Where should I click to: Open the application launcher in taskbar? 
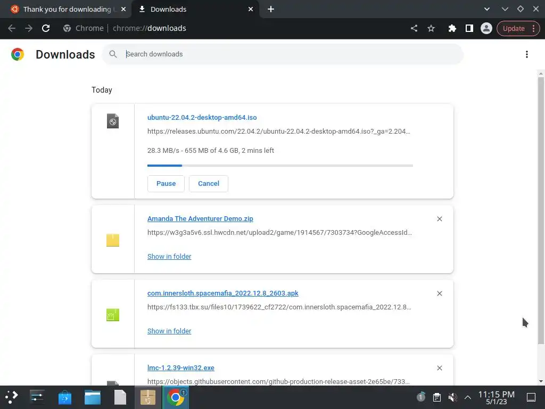11,397
